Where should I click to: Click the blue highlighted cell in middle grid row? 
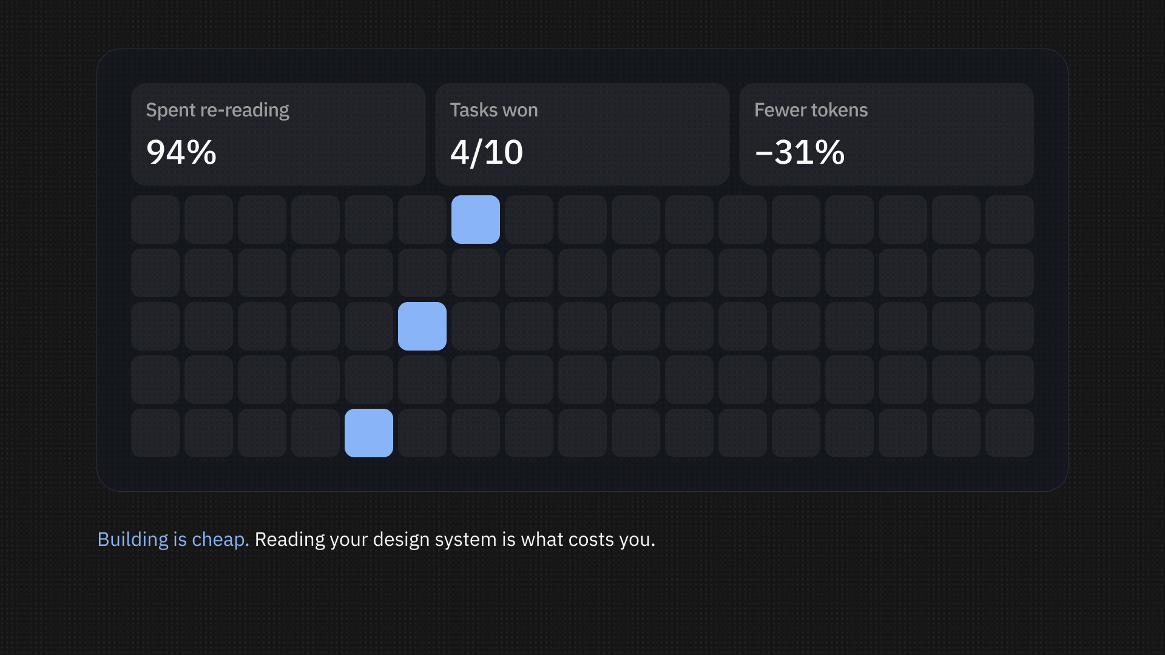[422, 326]
